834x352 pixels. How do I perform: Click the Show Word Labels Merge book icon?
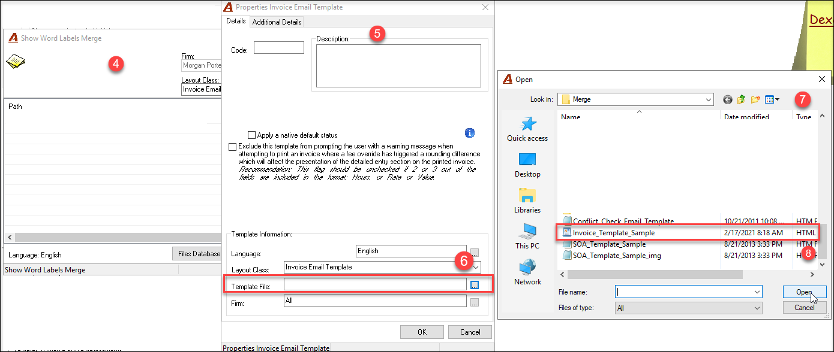pyautogui.click(x=16, y=61)
